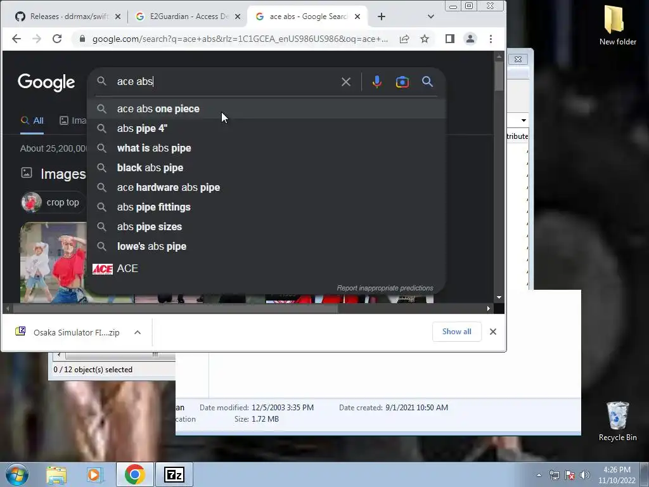
Task: Click Show all downloads
Action: point(456,332)
